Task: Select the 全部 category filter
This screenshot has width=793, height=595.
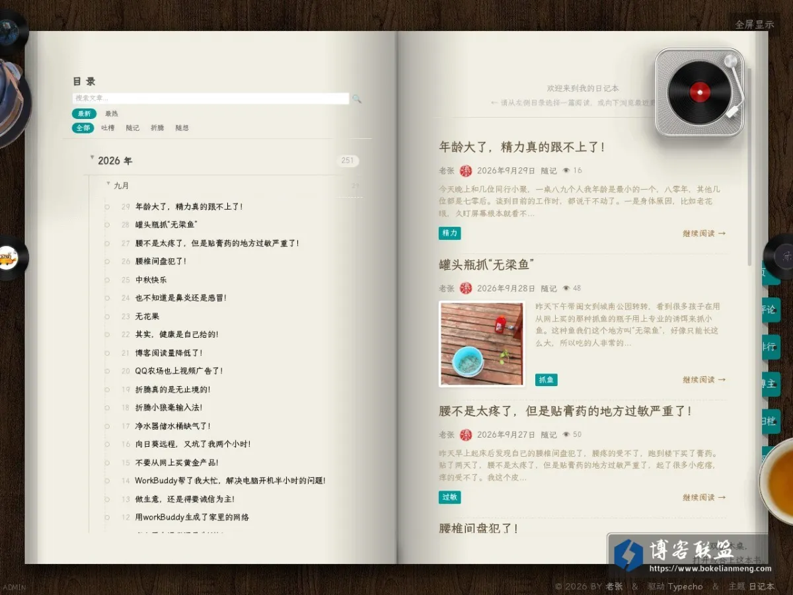Action: pos(83,128)
